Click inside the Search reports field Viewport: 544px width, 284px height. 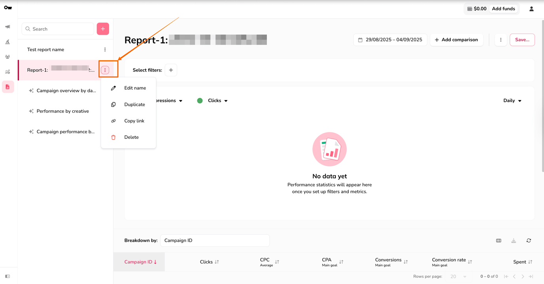(x=57, y=28)
